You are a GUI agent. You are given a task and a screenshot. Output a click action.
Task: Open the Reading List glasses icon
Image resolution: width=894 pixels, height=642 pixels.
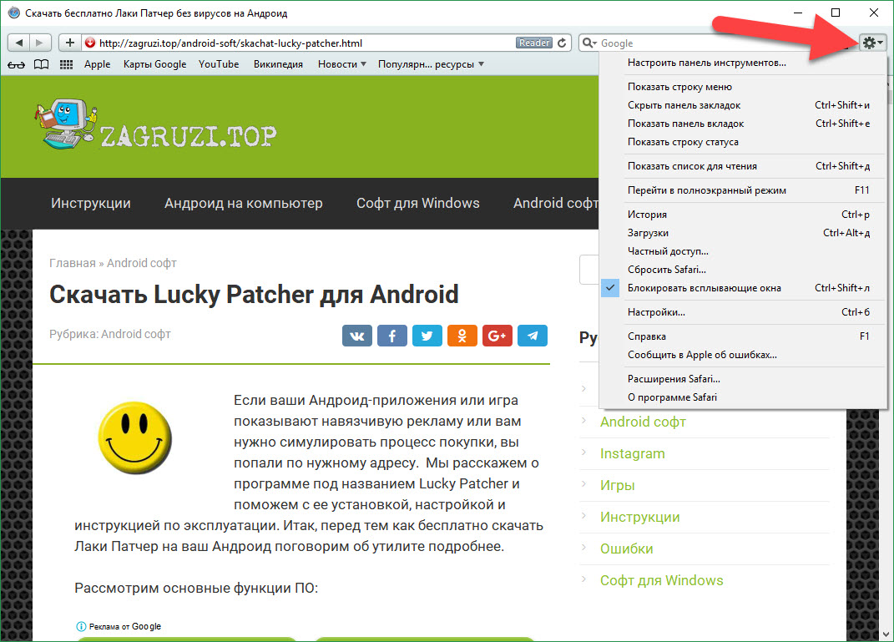click(x=16, y=64)
